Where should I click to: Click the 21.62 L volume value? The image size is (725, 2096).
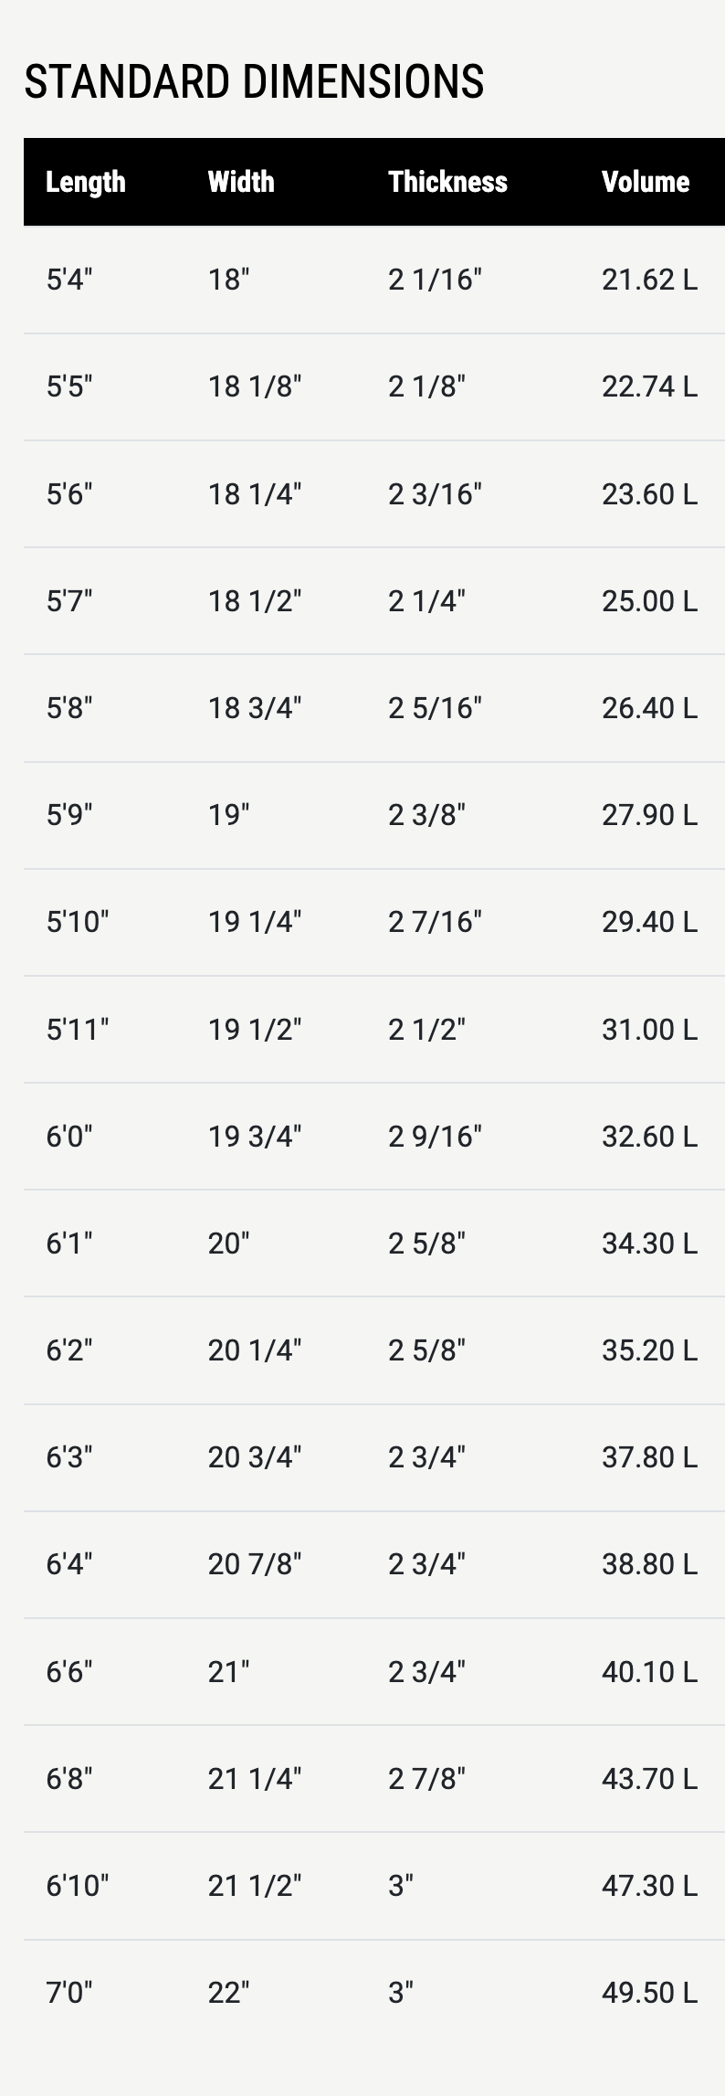point(649,280)
